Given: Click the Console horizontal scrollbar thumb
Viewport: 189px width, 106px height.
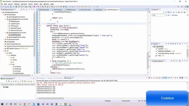Looking at the screenshot, I should (x=51, y=98).
